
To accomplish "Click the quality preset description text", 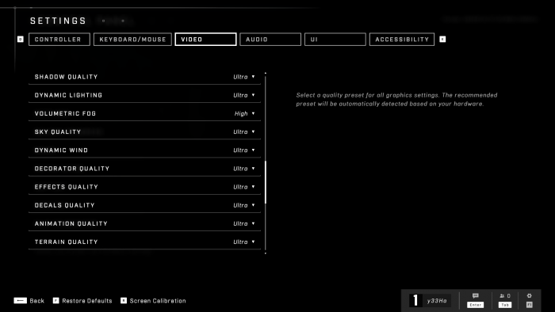I will [396, 99].
